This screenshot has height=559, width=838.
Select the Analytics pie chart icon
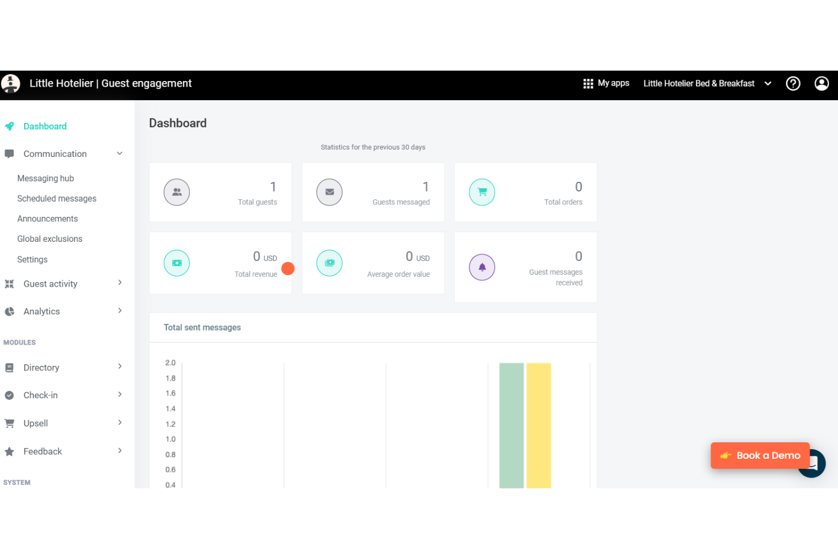pyautogui.click(x=9, y=311)
